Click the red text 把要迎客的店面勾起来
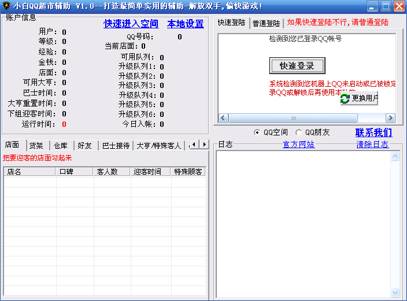The image size is (407, 301). 37,158
